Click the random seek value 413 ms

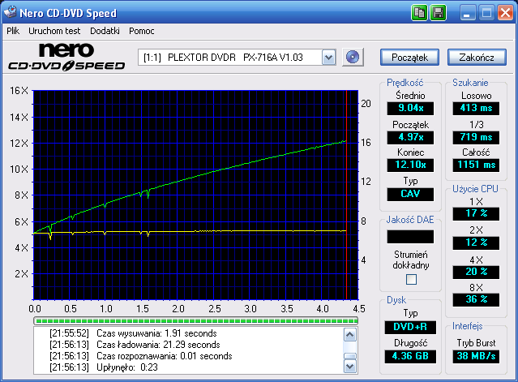click(x=476, y=108)
